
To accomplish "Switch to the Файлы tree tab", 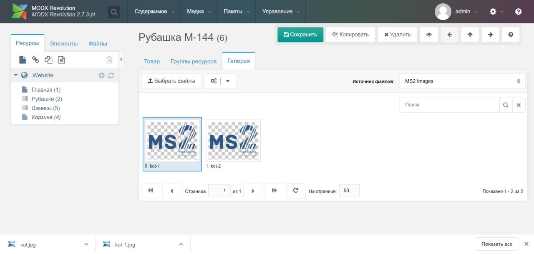I will [98, 43].
